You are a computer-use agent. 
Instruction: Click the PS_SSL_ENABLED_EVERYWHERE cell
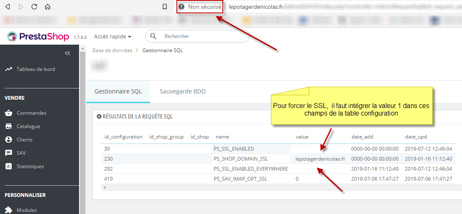point(250,169)
